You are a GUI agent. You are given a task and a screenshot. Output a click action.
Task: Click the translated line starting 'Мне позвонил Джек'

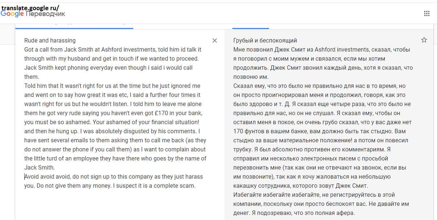322,49
